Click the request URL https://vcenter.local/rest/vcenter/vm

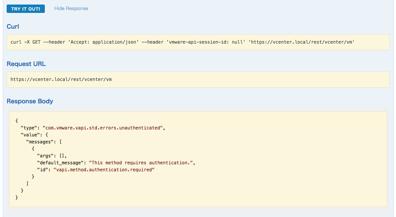(62, 79)
